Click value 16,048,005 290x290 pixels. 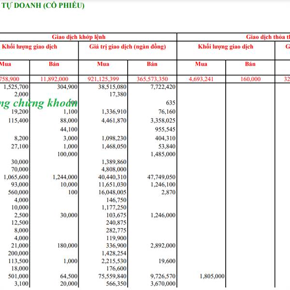click(113, 192)
